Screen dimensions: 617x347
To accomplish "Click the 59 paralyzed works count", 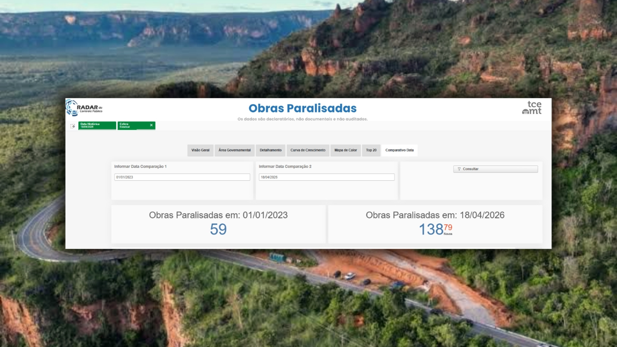I will [218, 229].
